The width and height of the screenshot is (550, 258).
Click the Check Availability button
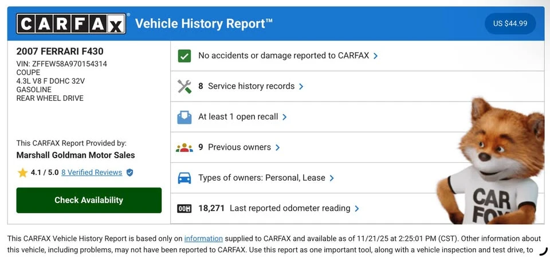[89, 200]
